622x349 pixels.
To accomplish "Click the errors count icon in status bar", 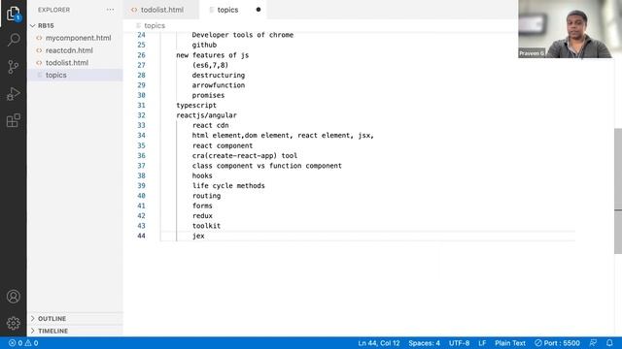I will pyautogui.click(x=16, y=343).
